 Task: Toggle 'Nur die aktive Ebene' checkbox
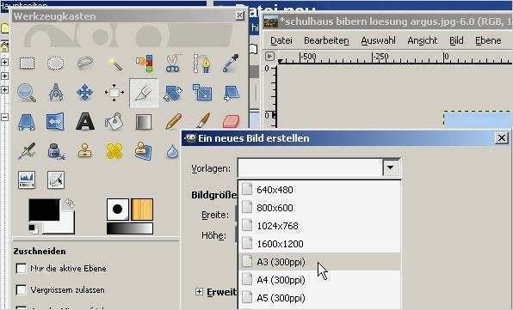click(22, 269)
